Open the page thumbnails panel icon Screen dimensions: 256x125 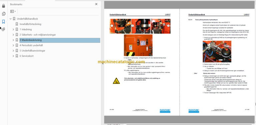click(x=3, y=14)
